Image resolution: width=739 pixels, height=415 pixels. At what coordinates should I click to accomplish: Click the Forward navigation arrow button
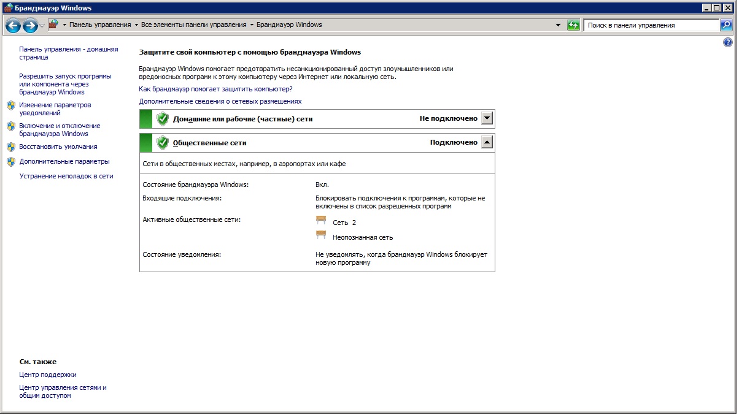(30, 25)
